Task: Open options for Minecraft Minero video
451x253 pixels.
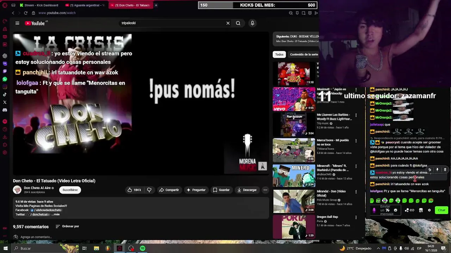Action: click(356, 166)
